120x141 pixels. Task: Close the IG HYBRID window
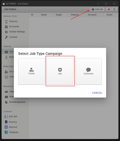pyautogui.click(x=114, y=4)
